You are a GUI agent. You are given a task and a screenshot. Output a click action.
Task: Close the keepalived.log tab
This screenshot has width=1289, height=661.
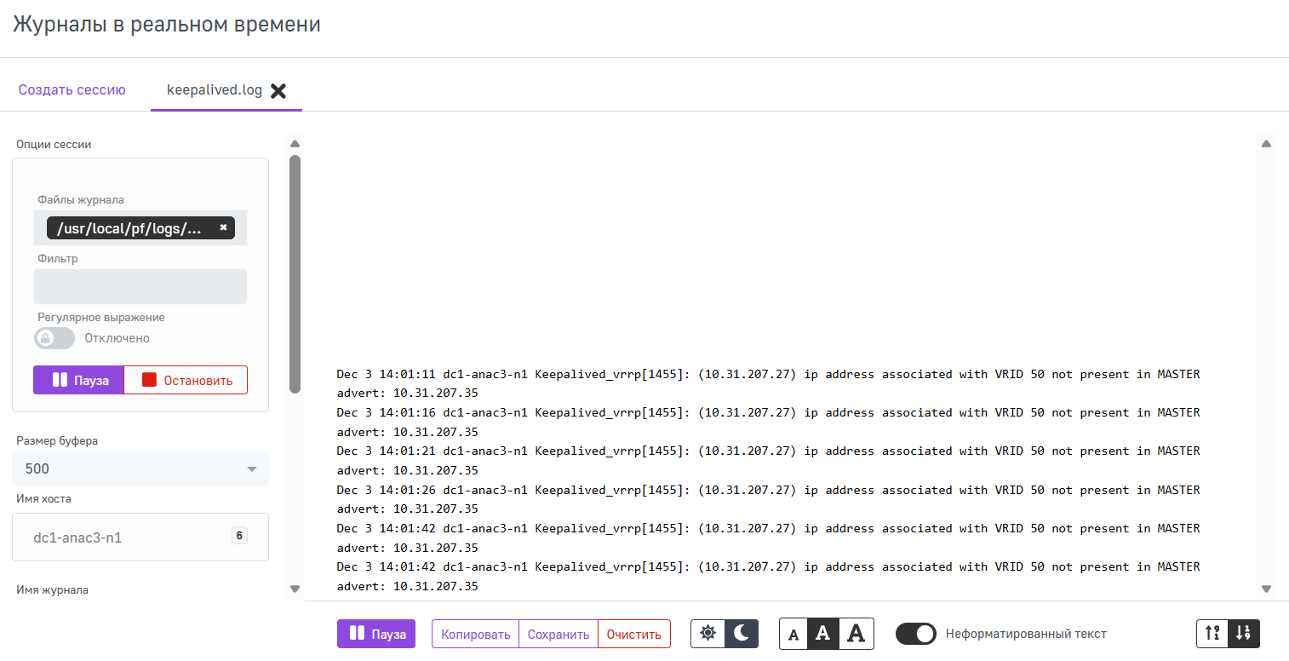[278, 91]
